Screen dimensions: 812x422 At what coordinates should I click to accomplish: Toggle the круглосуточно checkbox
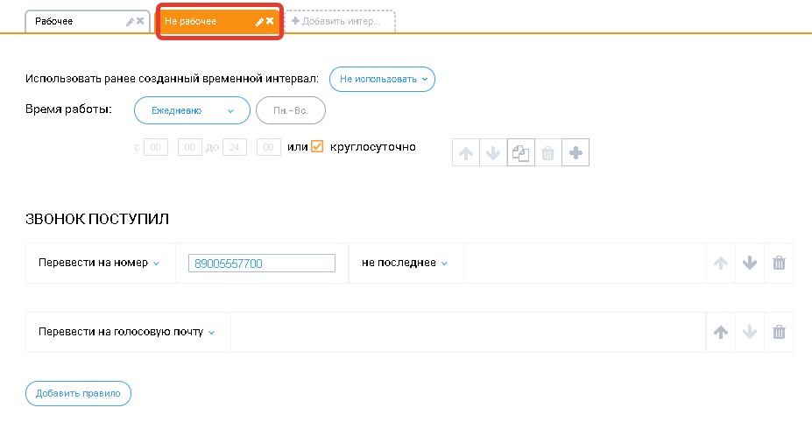[317, 147]
